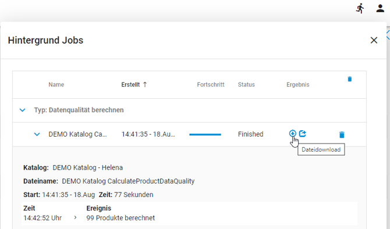Select the 14:41:35 - 18.Au... created cell
Image resolution: width=390 pixels, height=229 pixels.
click(x=148, y=134)
